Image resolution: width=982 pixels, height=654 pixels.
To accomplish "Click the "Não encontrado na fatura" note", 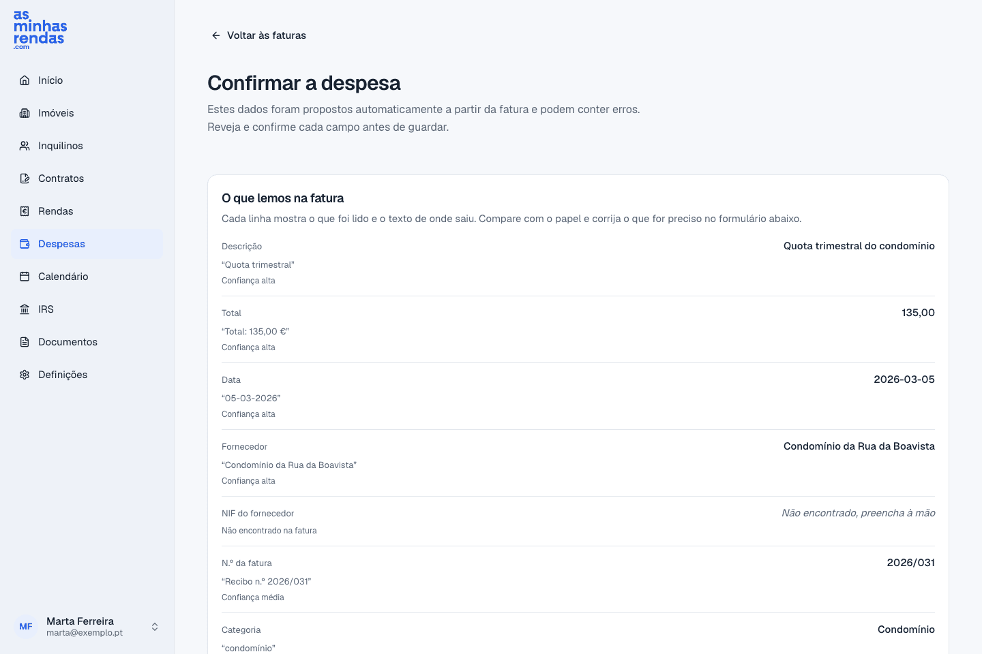I will point(269,531).
